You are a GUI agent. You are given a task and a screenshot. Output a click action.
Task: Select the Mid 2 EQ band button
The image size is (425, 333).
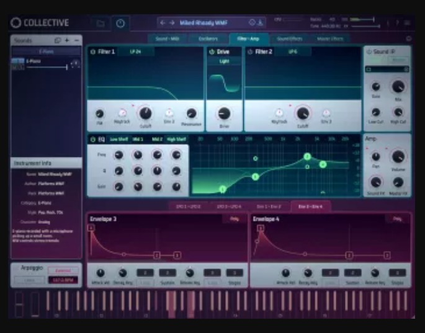(x=157, y=140)
